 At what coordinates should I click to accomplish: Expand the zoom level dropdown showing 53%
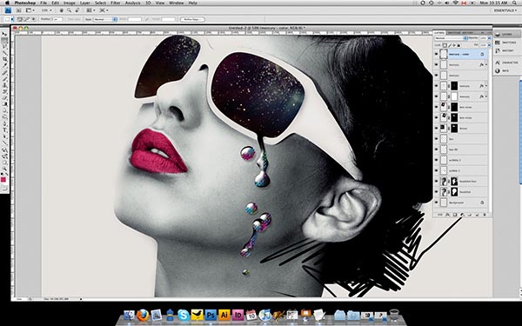coord(46,10)
